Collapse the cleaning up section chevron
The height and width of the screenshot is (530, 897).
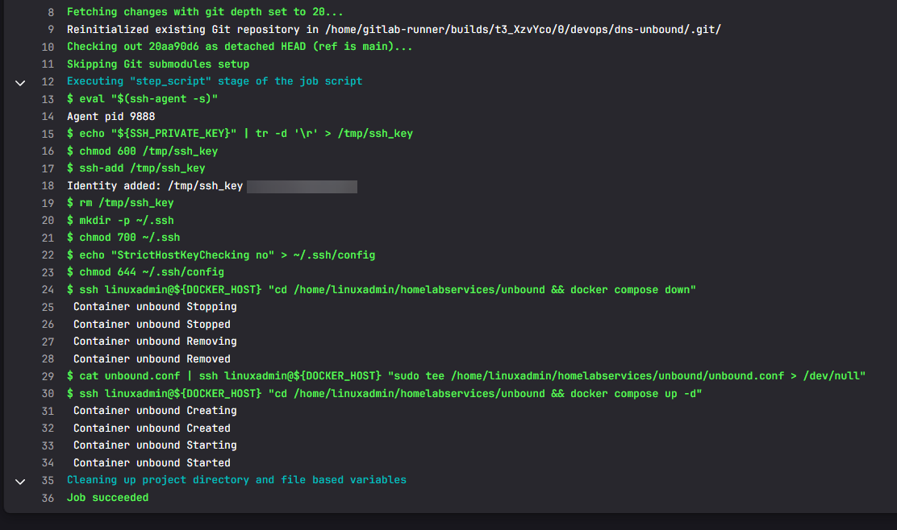point(21,481)
